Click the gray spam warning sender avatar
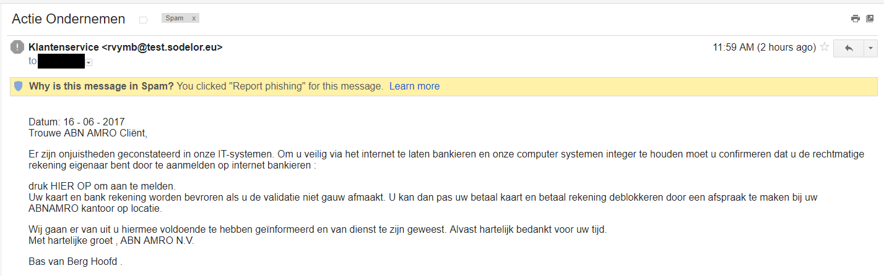Viewport: 884px width, 276px height. click(x=17, y=47)
